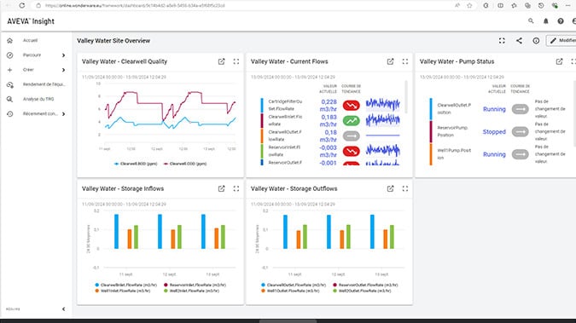The width and height of the screenshot is (576, 323).
Task: Click the Modifier edit button
Action: (561, 41)
